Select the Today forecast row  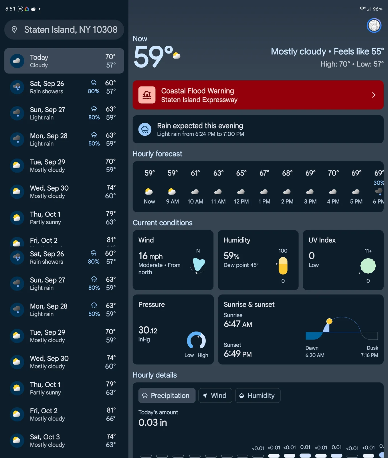point(64,61)
